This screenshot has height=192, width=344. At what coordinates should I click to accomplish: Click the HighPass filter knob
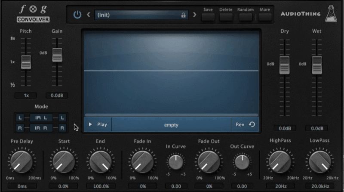(280, 162)
